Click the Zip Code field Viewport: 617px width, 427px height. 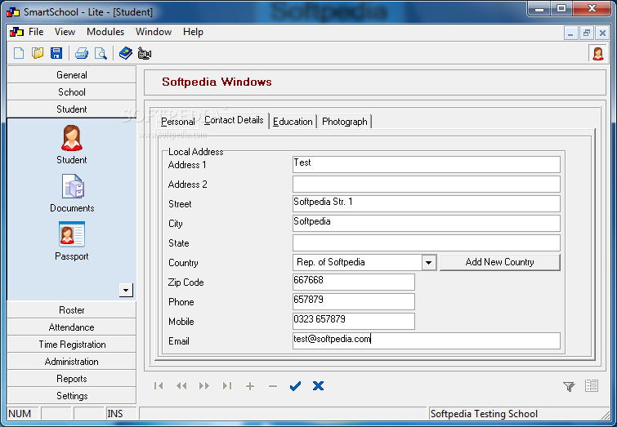coord(353,282)
